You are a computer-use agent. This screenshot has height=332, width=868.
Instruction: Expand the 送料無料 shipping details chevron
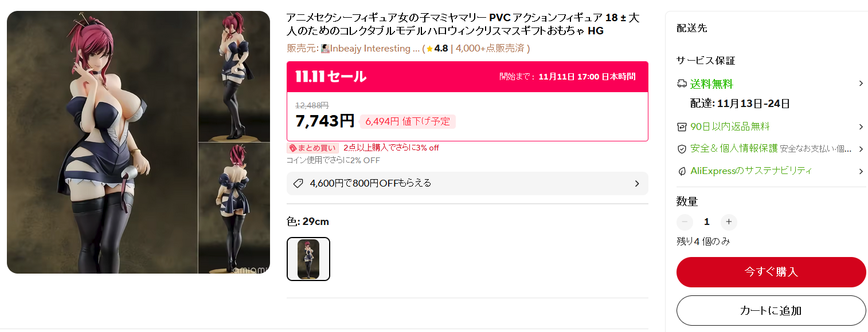tap(861, 84)
